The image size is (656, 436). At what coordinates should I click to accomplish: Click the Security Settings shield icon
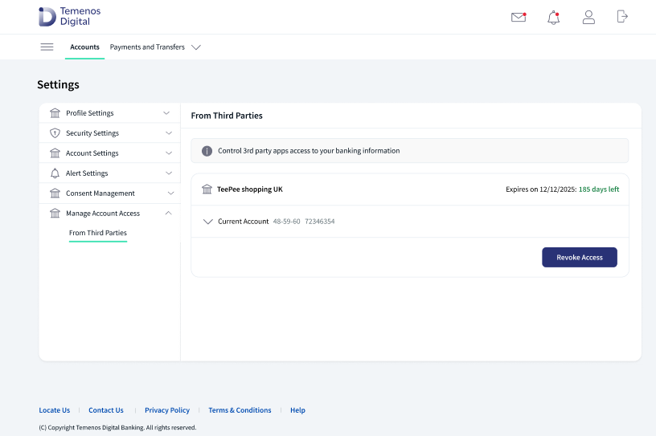pyautogui.click(x=55, y=133)
